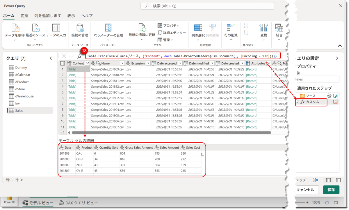Click inside the Table.TransformColumns formula text
Screen dimensions: 349x210
182,56
